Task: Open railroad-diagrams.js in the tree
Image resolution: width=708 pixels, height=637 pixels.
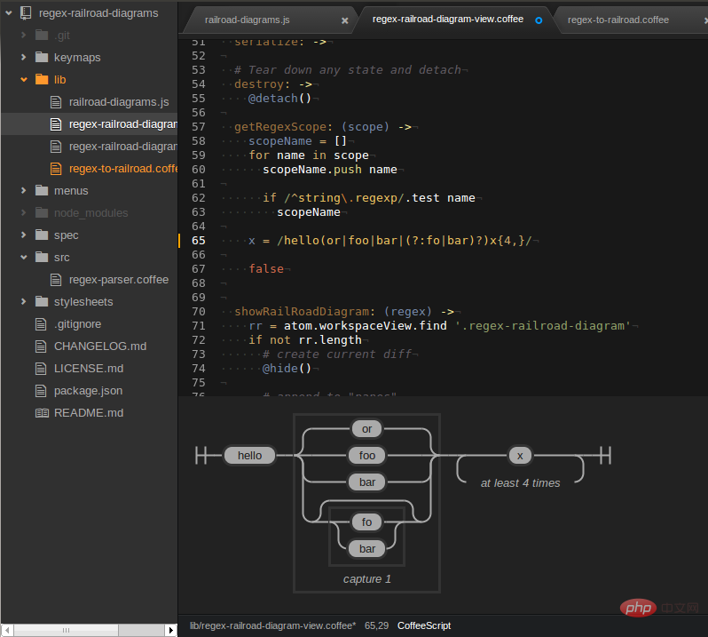Action: (119, 102)
